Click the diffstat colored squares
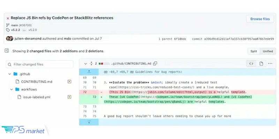Screen dimensions: 279x139 pos(104,64)
